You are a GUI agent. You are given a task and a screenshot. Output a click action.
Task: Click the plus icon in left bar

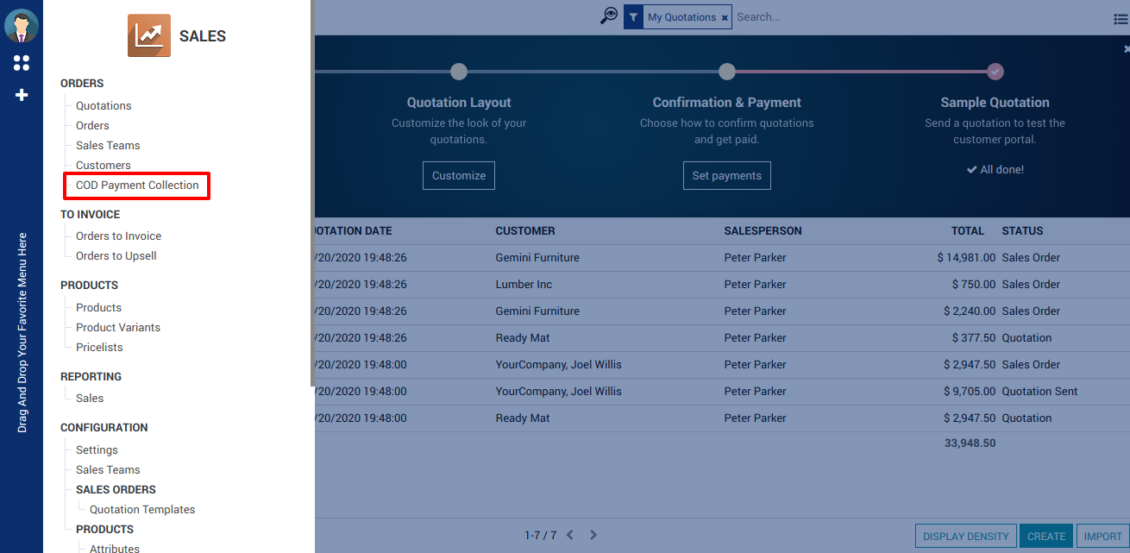pos(22,95)
